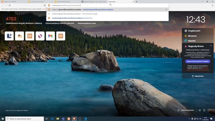Viewport: 215px width, 121px height.
Task: Open the last XAMPP top-site tile
Action: (60, 36)
